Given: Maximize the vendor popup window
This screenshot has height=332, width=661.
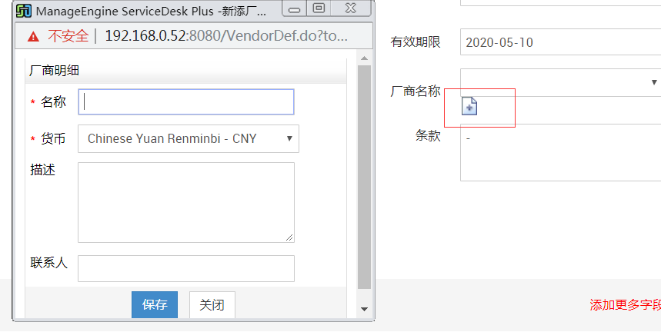Looking at the screenshot, I should point(319,9).
